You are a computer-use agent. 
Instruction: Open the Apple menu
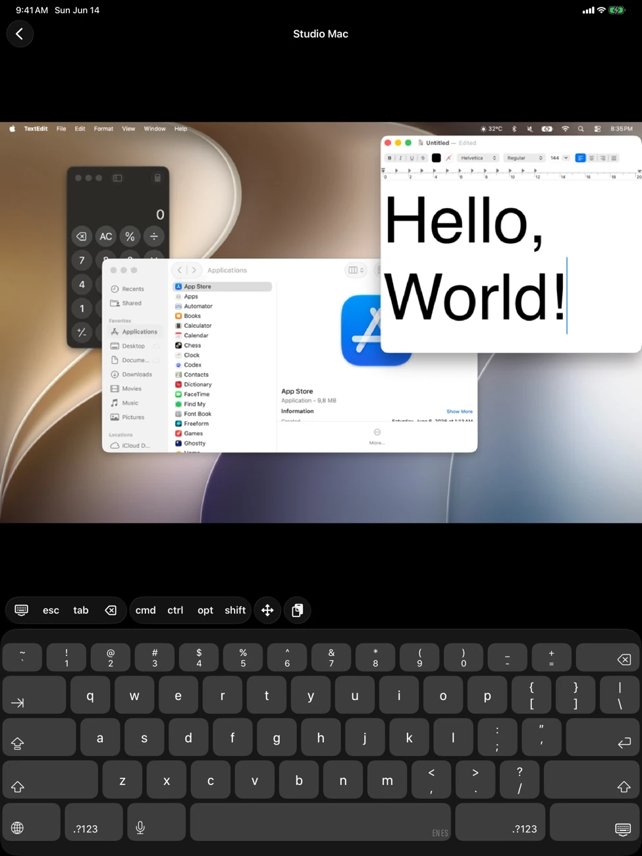click(12, 129)
